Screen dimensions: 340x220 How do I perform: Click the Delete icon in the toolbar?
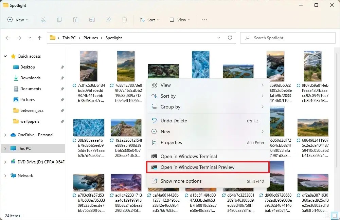(125, 20)
